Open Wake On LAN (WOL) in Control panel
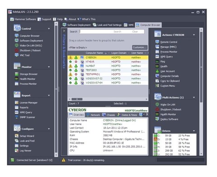217x177 pixels. point(31,46)
